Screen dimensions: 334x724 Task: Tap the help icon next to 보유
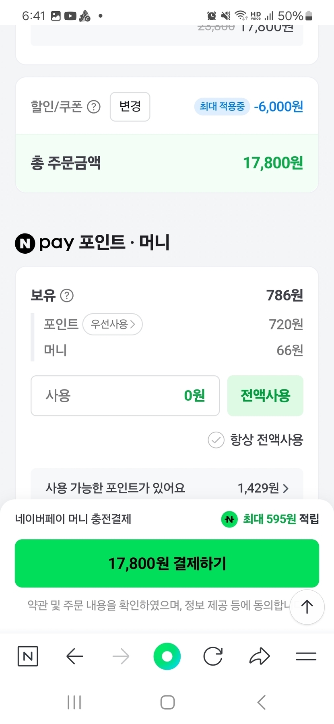pyautogui.click(x=67, y=296)
